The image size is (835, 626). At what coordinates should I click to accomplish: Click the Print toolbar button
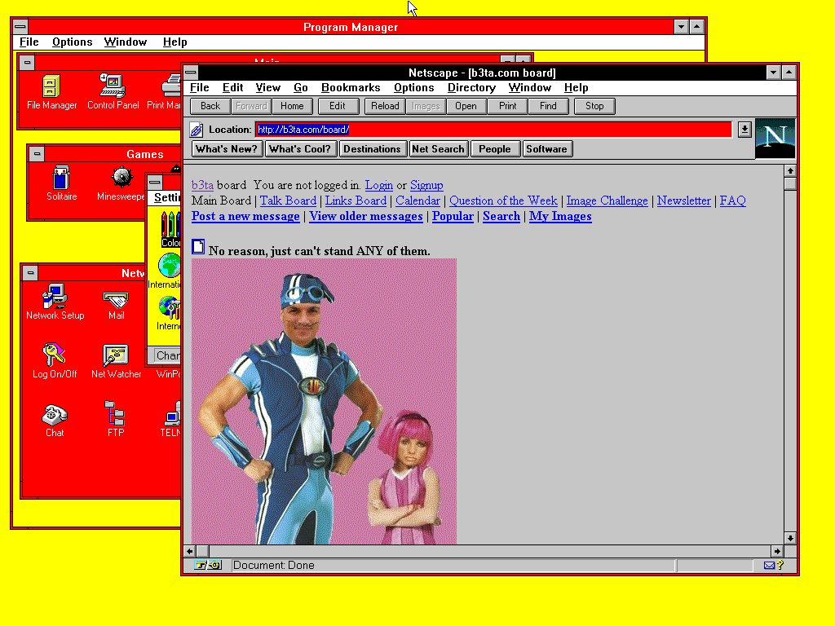pos(507,106)
